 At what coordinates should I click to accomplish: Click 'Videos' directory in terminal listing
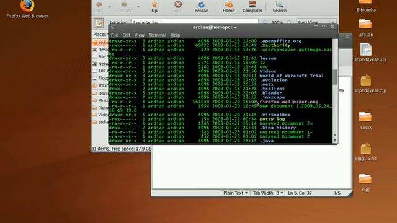268,71
